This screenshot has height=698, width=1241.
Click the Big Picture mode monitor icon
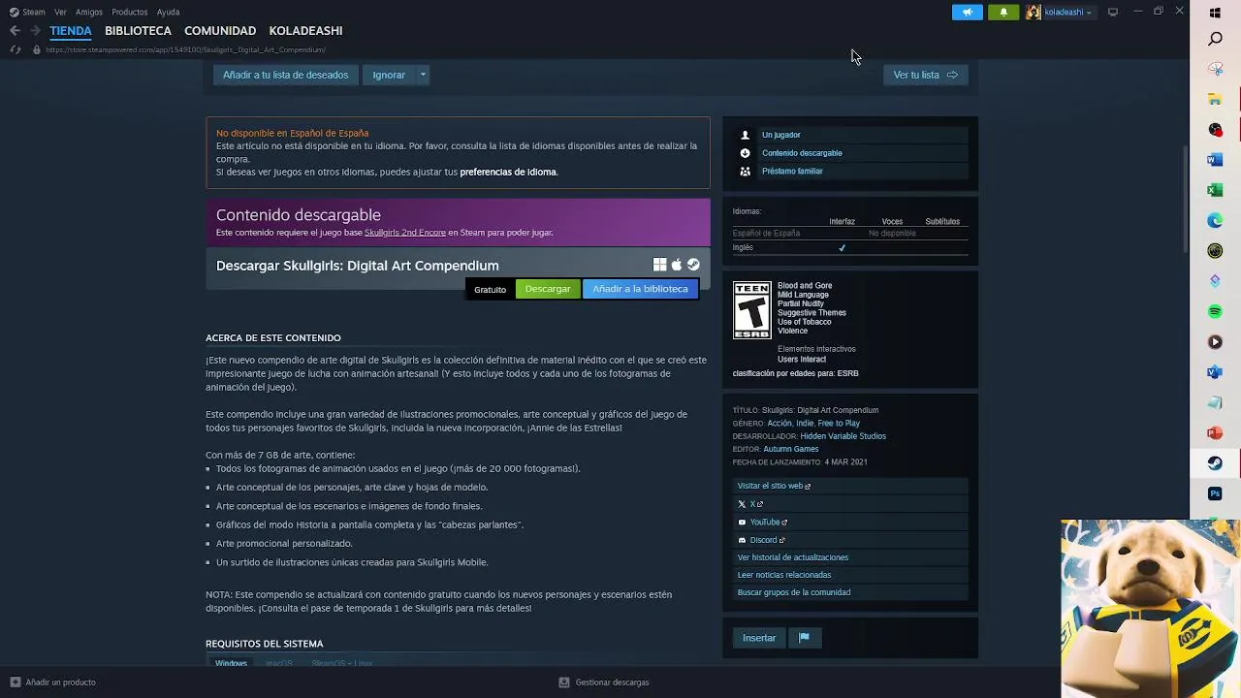click(1113, 12)
